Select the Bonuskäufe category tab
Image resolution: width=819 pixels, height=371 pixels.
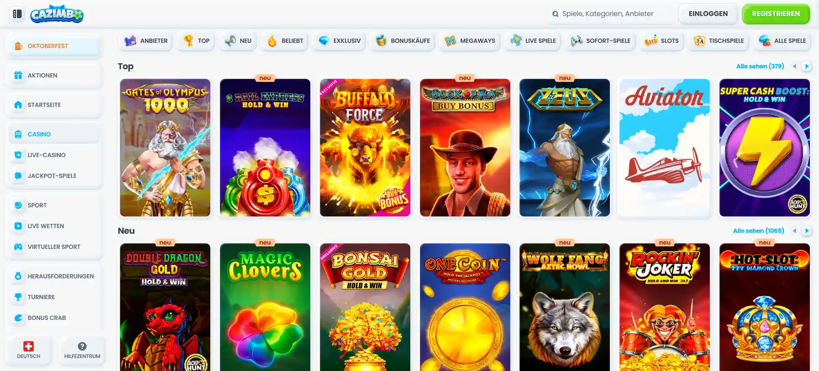click(x=403, y=41)
